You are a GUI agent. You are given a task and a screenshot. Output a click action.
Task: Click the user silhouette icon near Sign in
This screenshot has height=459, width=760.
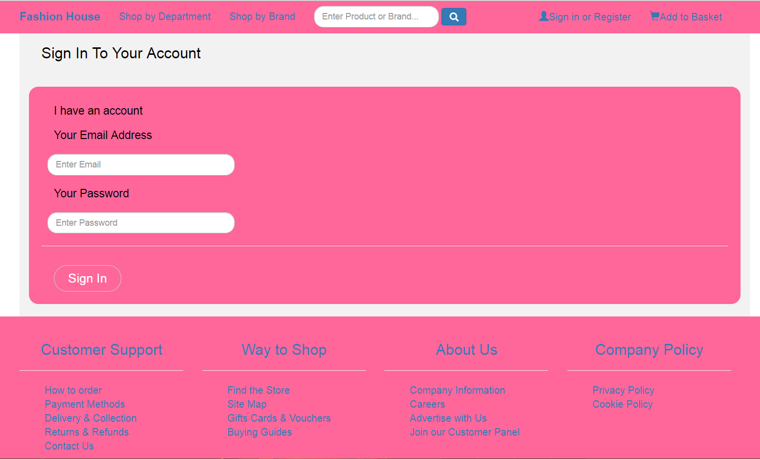[543, 16]
